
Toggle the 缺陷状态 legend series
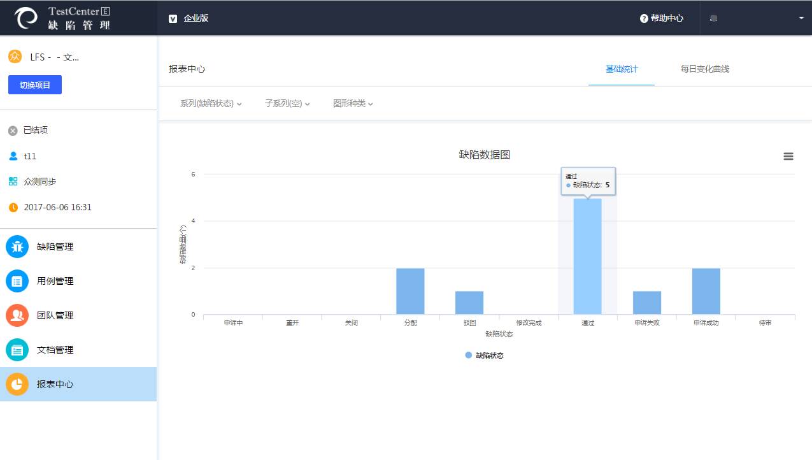pyautogui.click(x=484, y=356)
